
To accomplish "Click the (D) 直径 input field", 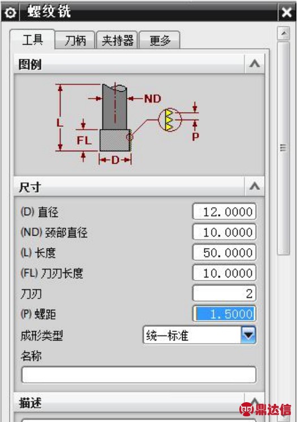I will click(225, 212).
